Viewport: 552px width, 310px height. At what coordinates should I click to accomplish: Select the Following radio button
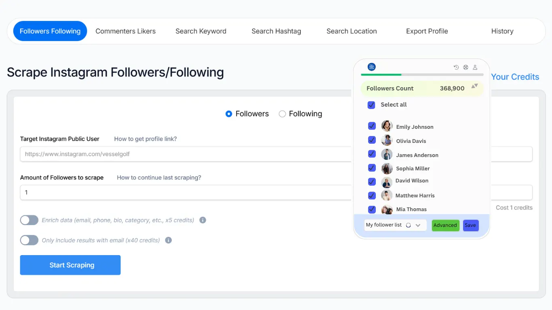pos(282,114)
